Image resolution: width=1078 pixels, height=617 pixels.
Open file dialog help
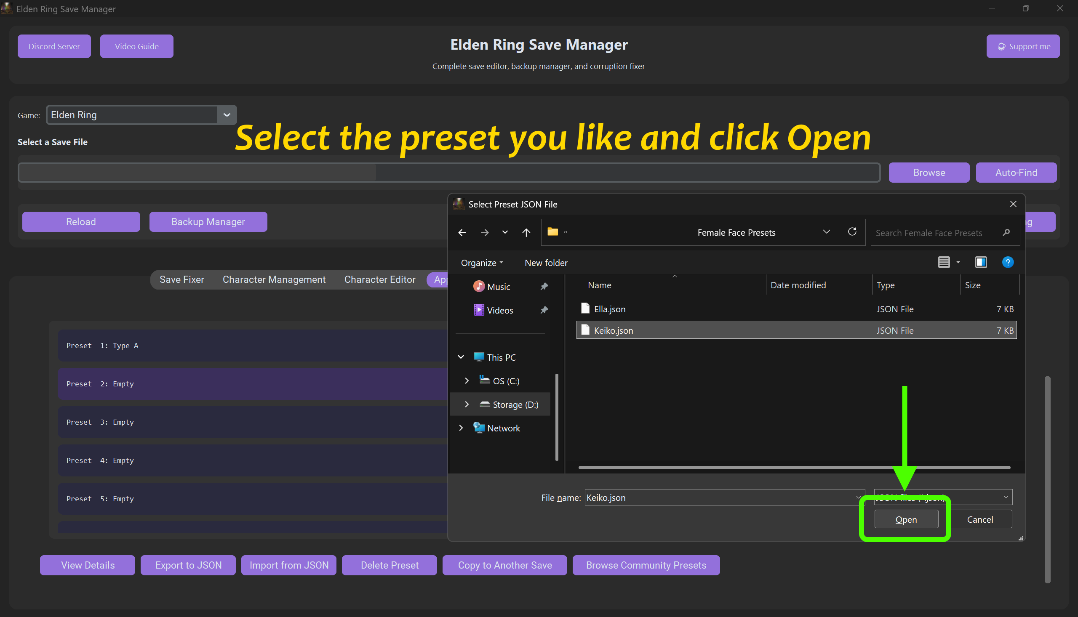pyautogui.click(x=1008, y=262)
